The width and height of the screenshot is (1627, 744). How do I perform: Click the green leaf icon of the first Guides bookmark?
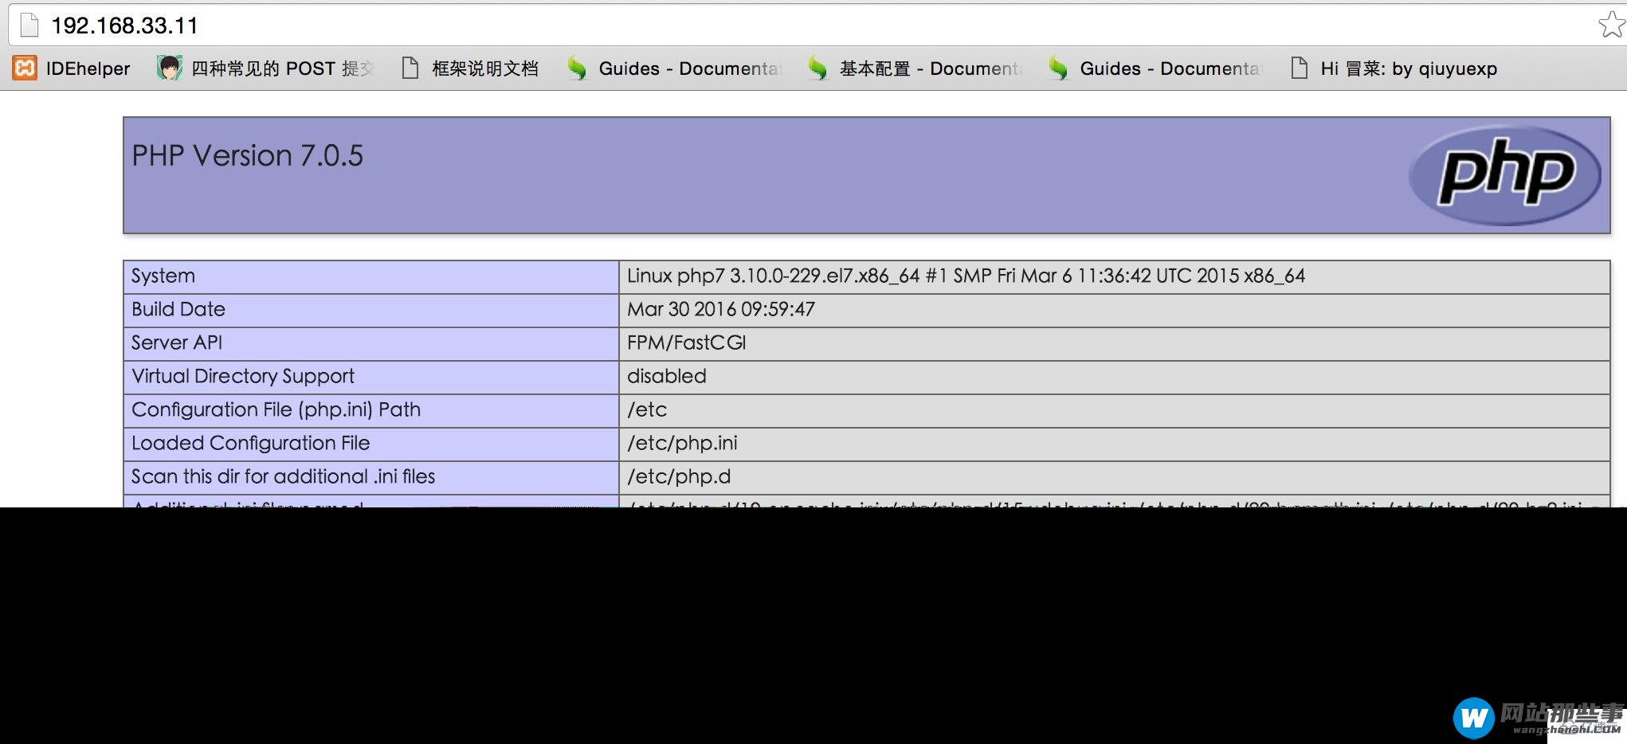577,69
